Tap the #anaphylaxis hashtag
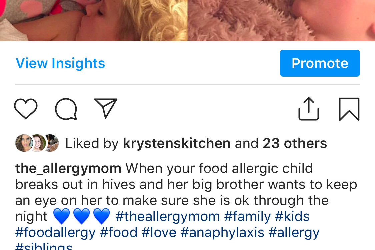Viewport: 375px width, 250px height. click(x=222, y=233)
